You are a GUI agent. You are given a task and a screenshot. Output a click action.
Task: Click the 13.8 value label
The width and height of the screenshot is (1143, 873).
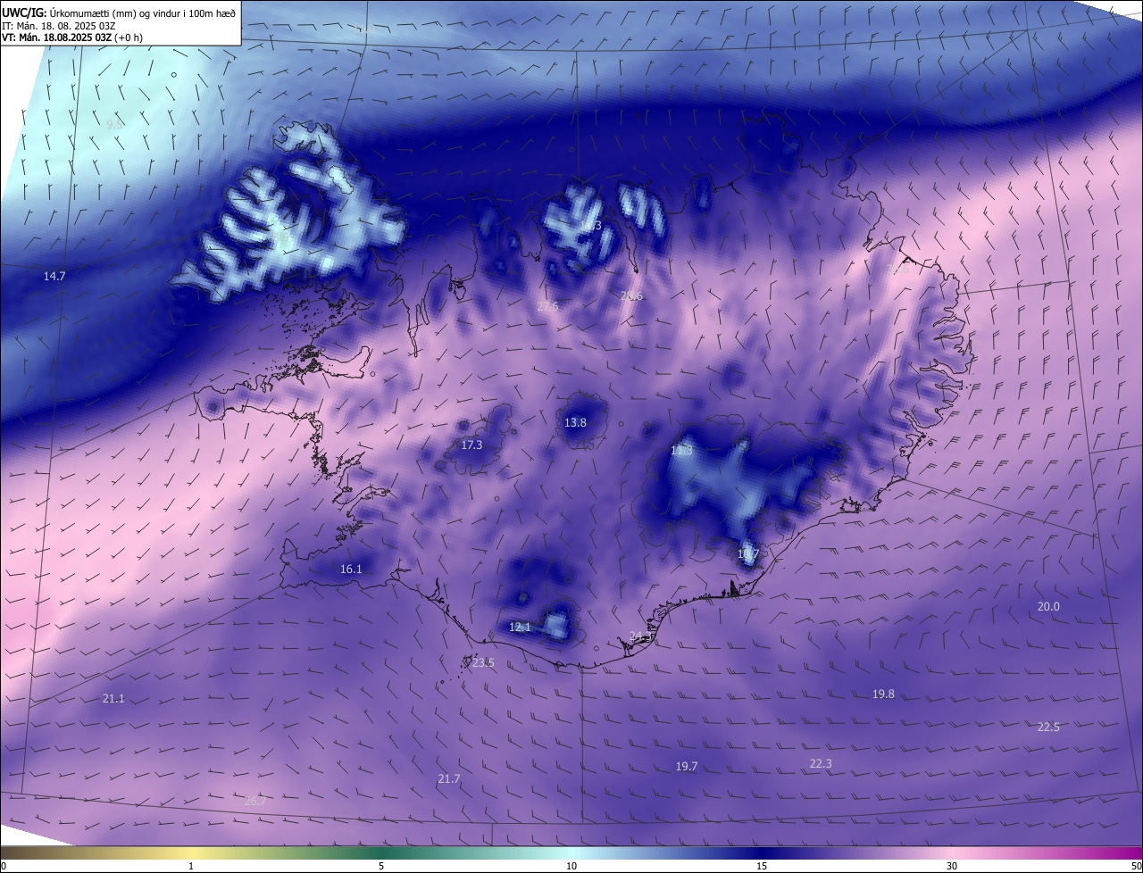click(575, 422)
